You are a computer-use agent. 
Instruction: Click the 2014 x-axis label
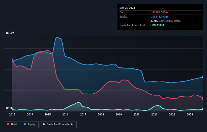tap(30, 114)
